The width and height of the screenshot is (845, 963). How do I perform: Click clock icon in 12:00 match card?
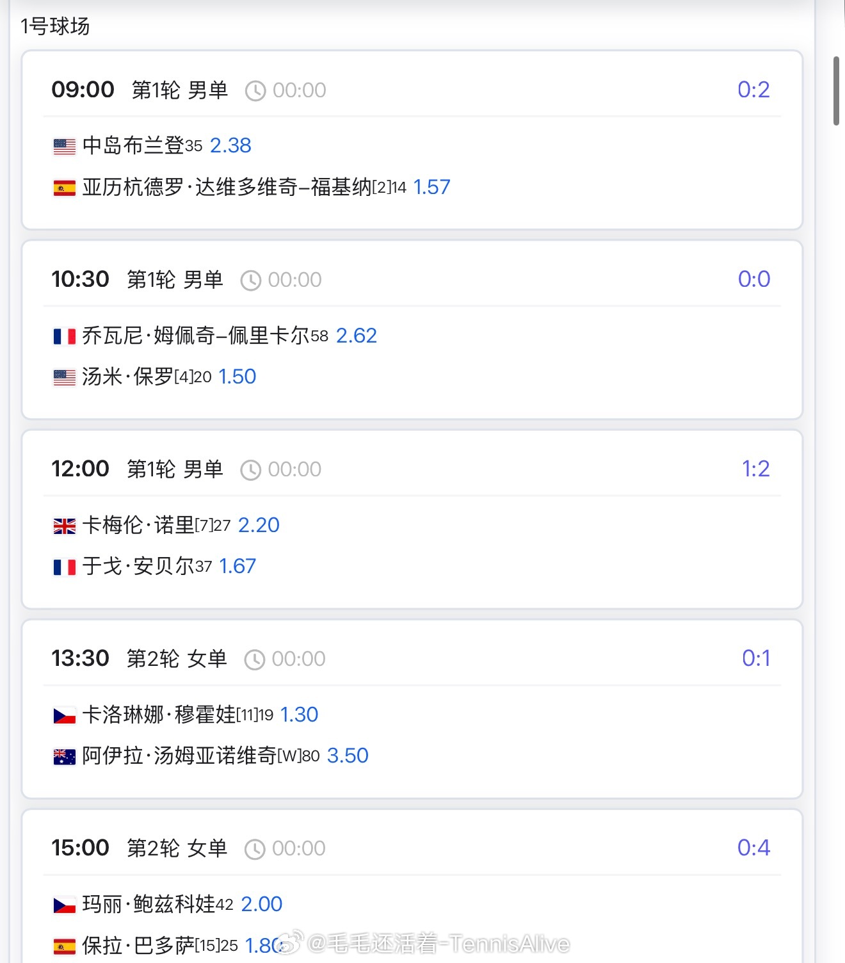(x=250, y=470)
